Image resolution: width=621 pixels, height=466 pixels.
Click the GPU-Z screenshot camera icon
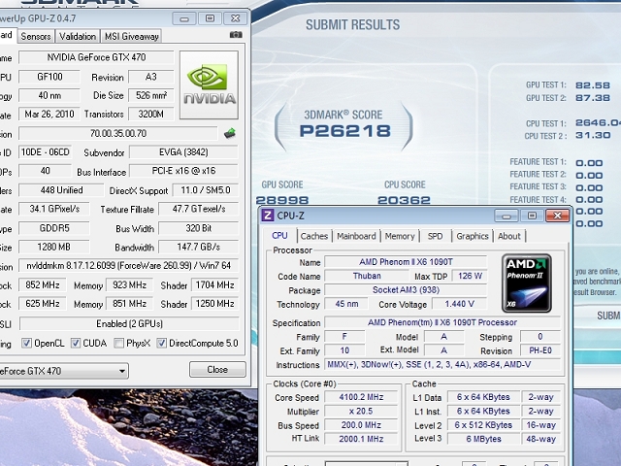[x=236, y=35]
